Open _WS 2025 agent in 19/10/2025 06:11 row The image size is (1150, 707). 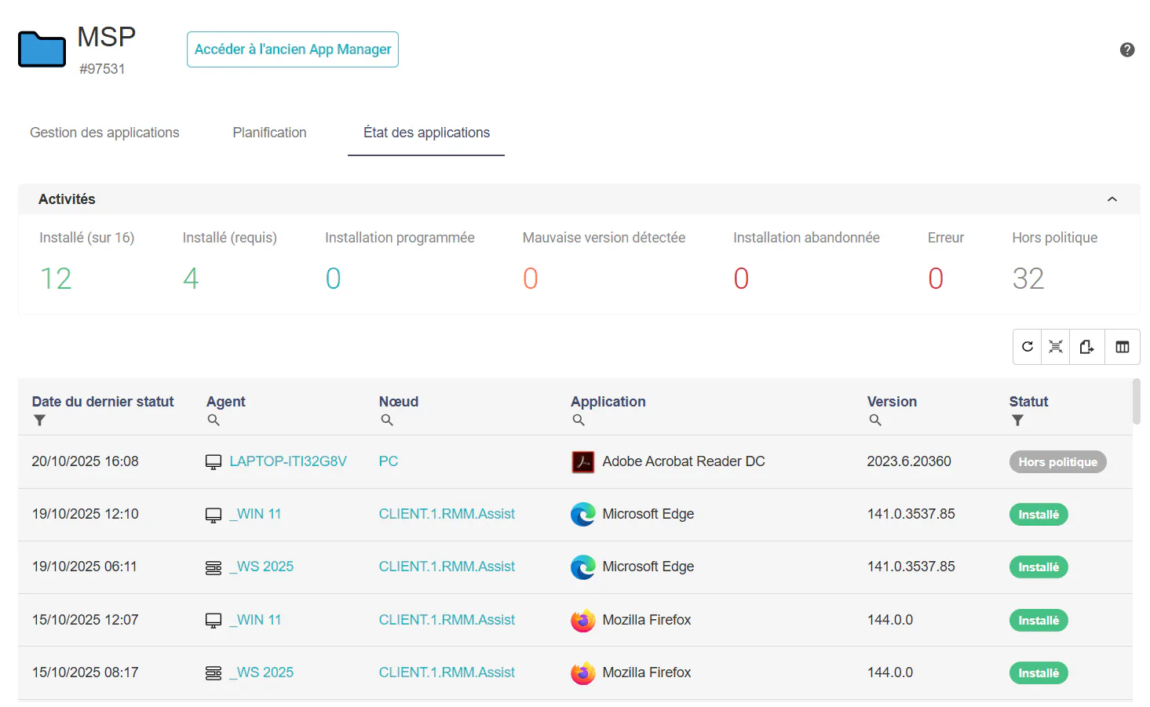tap(261, 567)
